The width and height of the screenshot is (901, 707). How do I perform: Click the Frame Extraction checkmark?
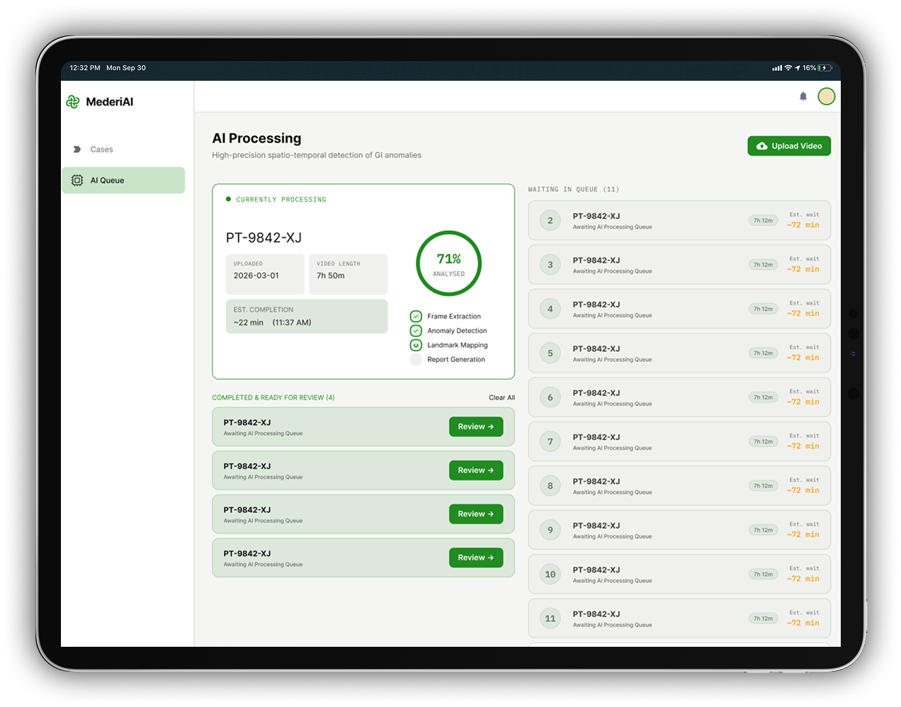(x=416, y=317)
